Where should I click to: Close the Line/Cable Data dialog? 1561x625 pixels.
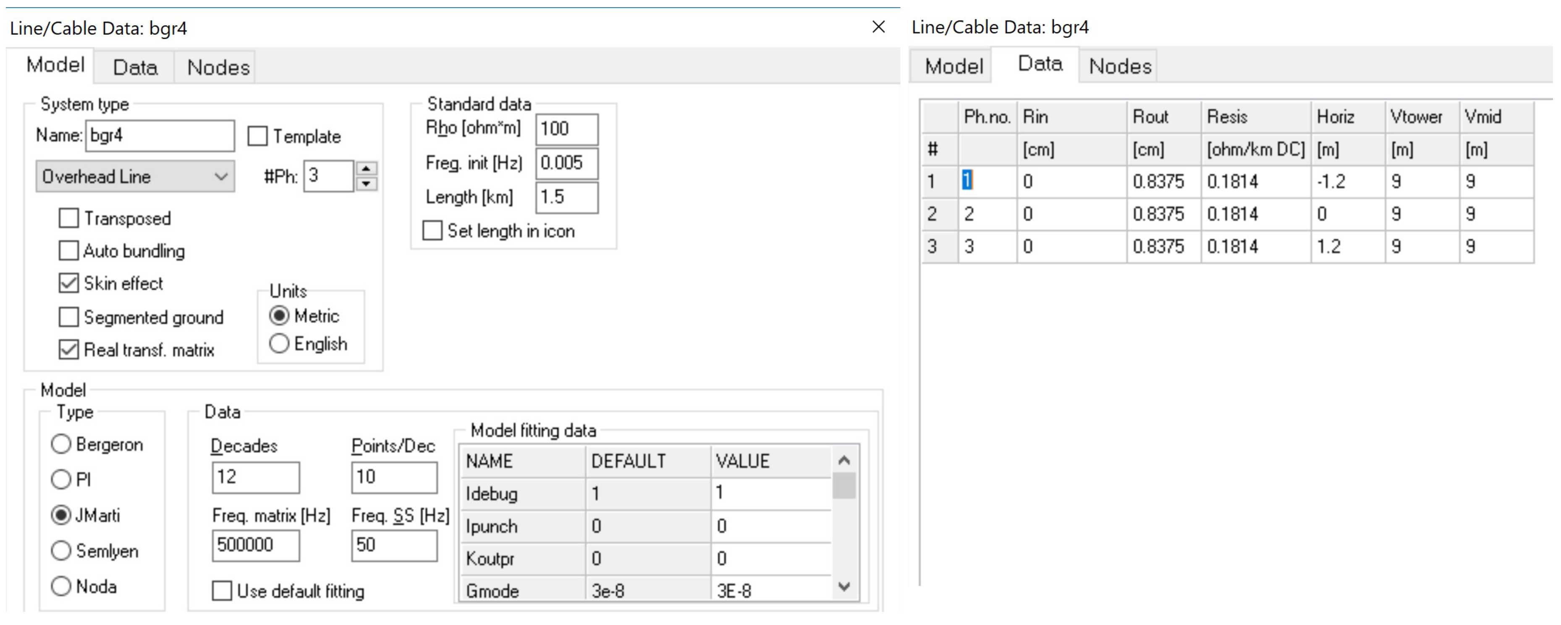click(x=878, y=27)
